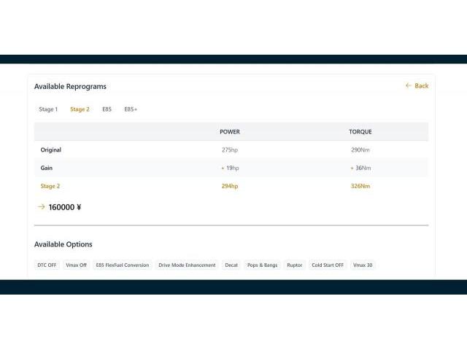Screen dimensions: 467x350
Task: Switch to the E85+ tab
Action: point(131,109)
